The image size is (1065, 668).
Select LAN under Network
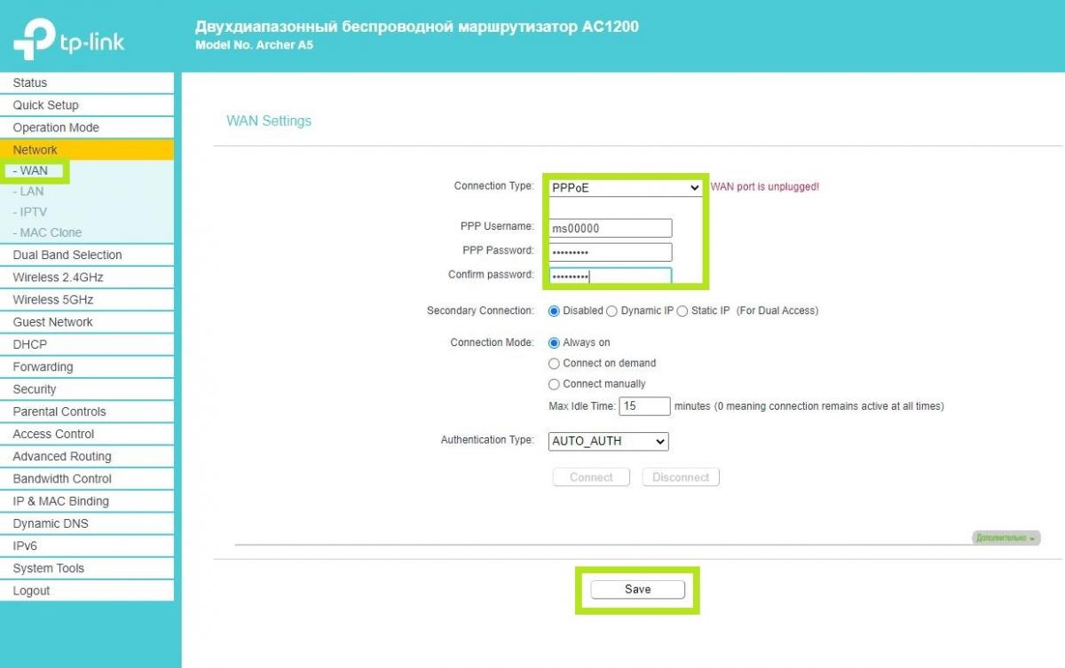(31, 192)
